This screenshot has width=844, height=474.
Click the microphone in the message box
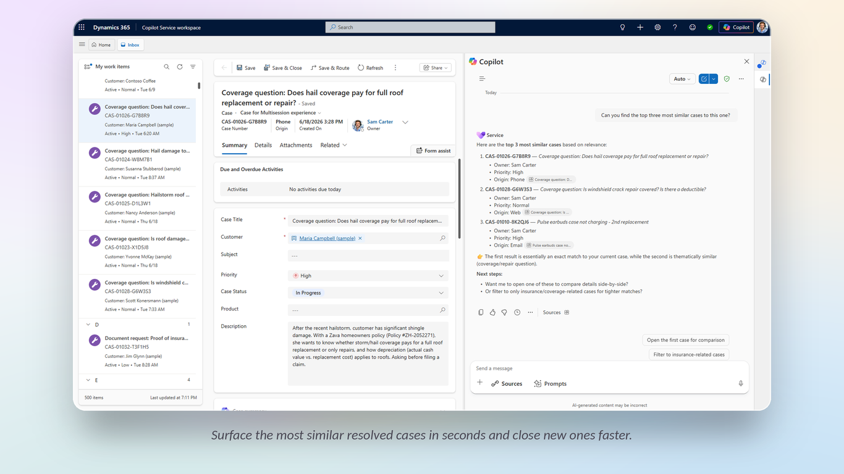point(741,384)
